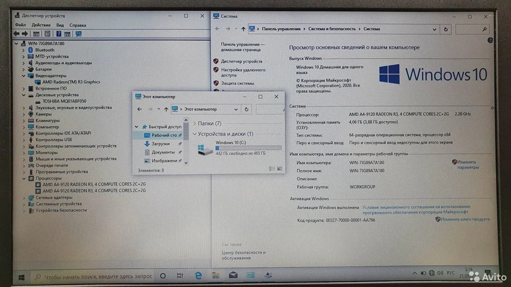This screenshot has height=287, width=511.
Task: Click Изменить параметры link
Action: tap(468, 165)
